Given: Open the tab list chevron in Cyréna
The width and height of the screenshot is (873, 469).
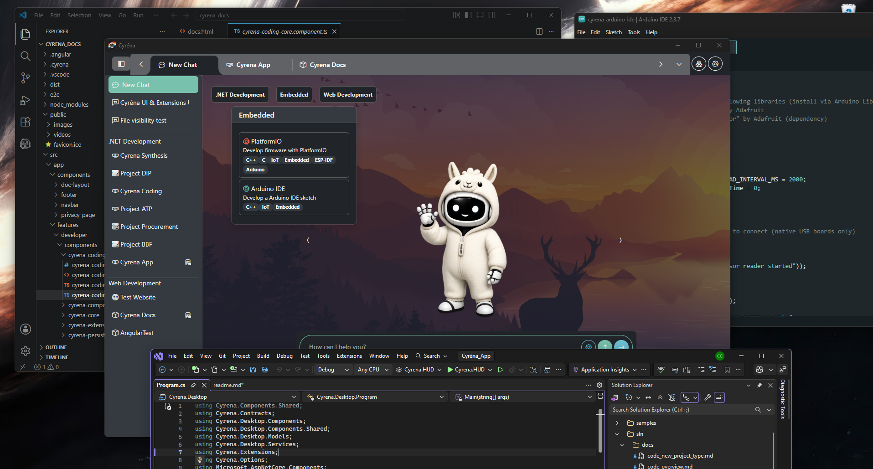Looking at the screenshot, I should click(x=679, y=64).
